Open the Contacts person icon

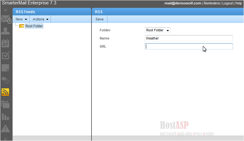pyautogui.click(x=5, y=31)
